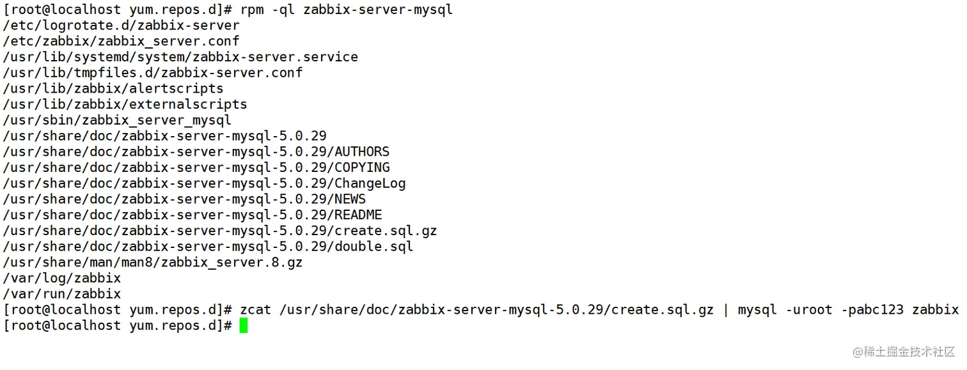The height and width of the screenshot is (370, 967).
Task: Click the externalscripts directory path
Action: [x=125, y=104]
